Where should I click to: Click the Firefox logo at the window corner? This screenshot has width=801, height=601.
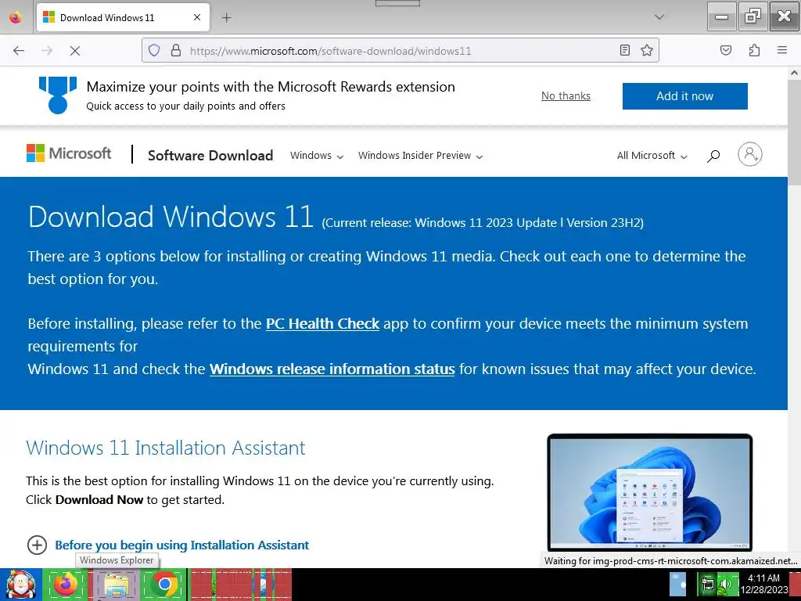coord(16,17)
